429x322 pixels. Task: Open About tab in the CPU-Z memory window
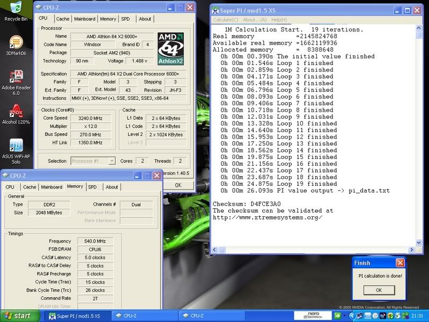pyautogui.click(x=112, y=187)
